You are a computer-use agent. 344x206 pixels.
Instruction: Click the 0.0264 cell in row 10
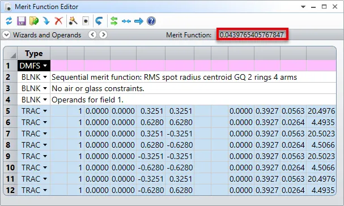pyautogui.click(x=293, y=168)
